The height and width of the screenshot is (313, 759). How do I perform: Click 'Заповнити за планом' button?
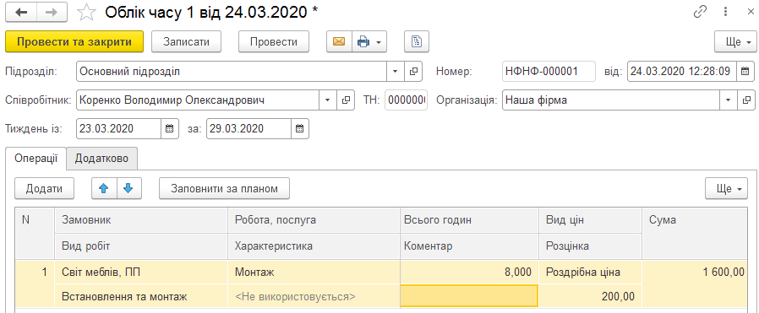coord(225,188)
